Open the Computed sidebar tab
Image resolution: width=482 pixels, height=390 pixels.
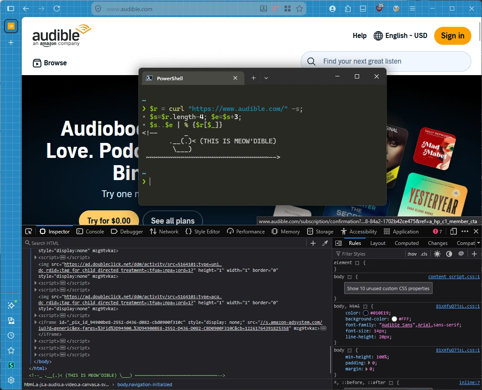[x=407, y=243]
